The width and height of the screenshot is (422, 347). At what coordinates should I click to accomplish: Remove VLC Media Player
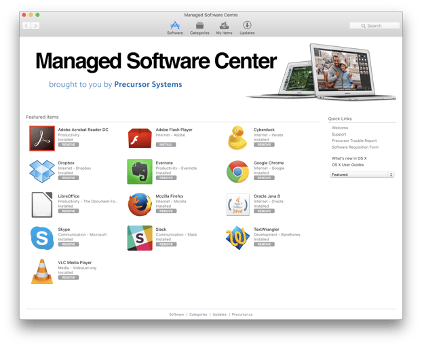pyautogui.click(x=69, y=278)
